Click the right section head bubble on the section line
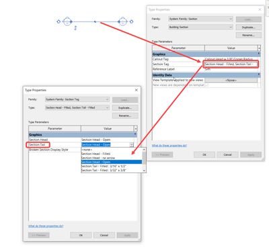 122,21
